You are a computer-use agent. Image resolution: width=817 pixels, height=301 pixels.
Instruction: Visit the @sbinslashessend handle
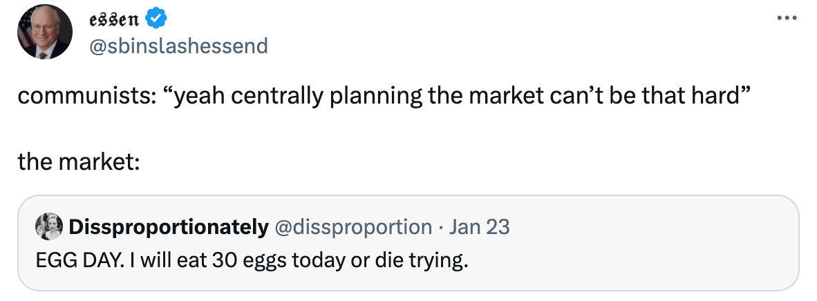pos(178,46)
